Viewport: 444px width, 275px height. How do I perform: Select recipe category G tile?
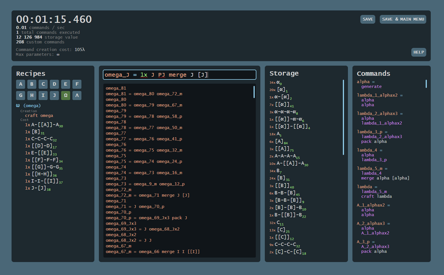point(21,96)
